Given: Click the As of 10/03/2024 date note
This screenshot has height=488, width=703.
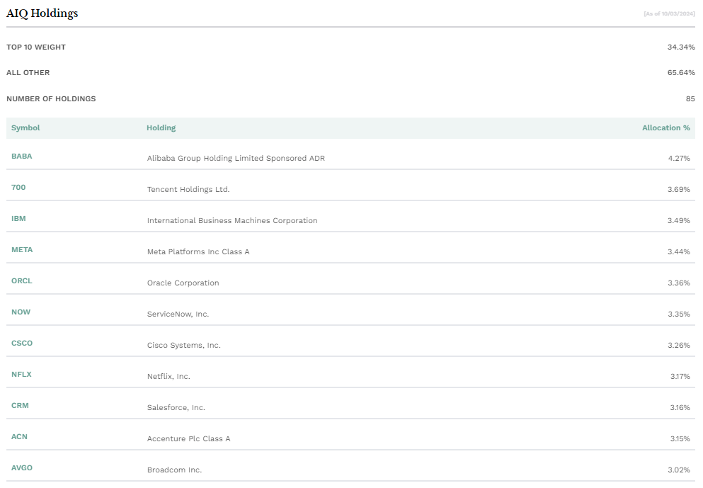Looking at the screenshot, I should (670, 14).
